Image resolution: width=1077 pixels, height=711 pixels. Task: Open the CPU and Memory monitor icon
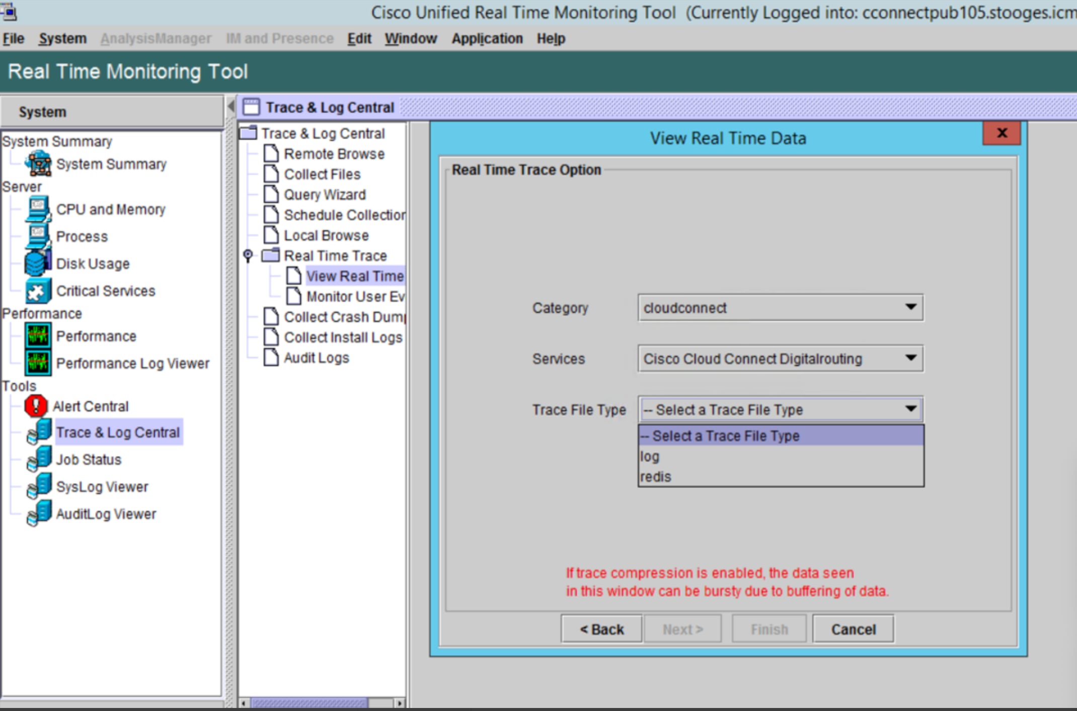(38, 209)
